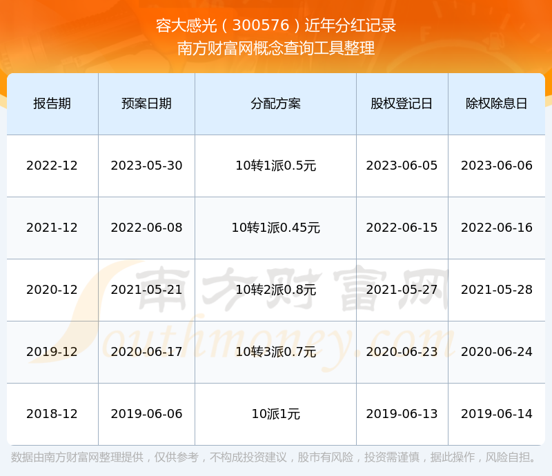Click the 2019-12 report period cell
This screenshot has width=552, height=476.
click(x=52, y=352)
